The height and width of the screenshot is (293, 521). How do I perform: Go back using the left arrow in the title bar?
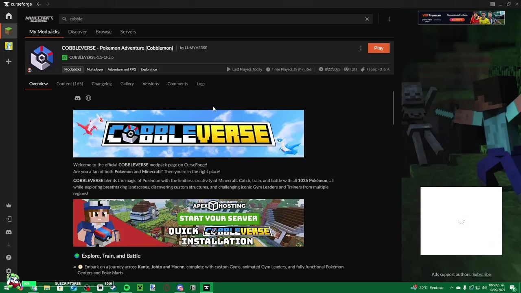pyautogui.click(x=39, y=4)
